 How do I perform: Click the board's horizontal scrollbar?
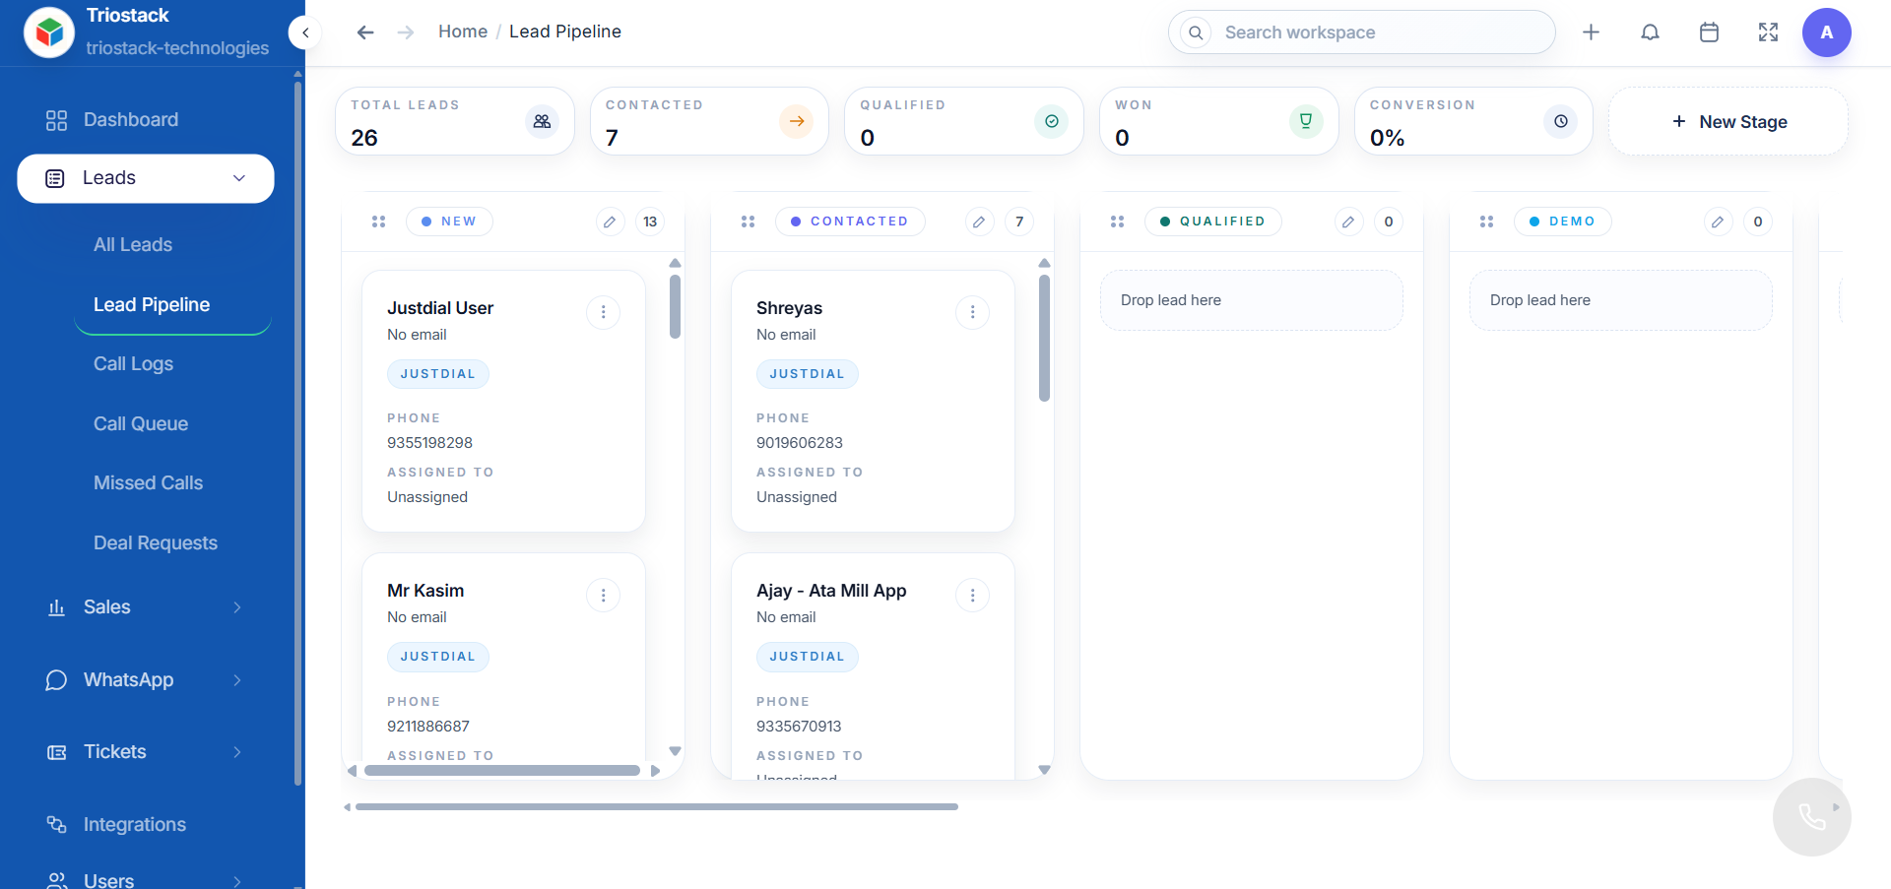click(x=656, y=807)
